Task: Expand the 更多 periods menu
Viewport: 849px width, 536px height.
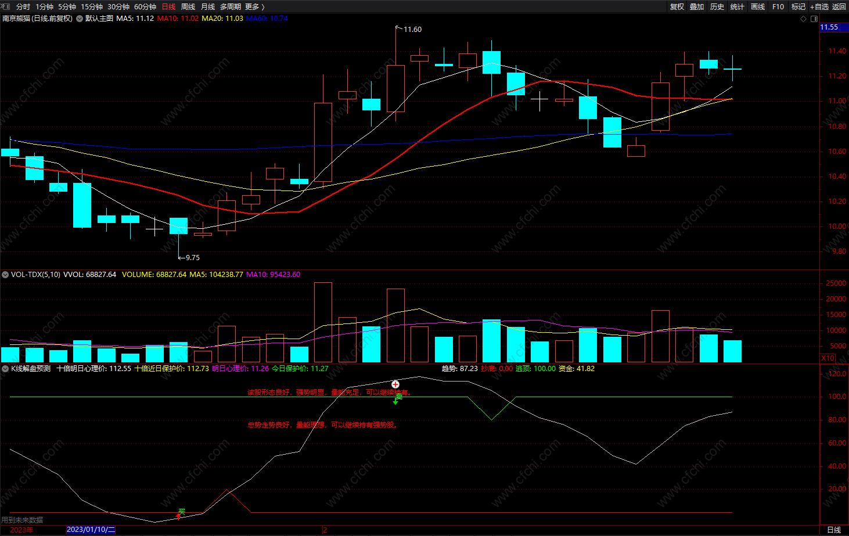Action: 255,6
